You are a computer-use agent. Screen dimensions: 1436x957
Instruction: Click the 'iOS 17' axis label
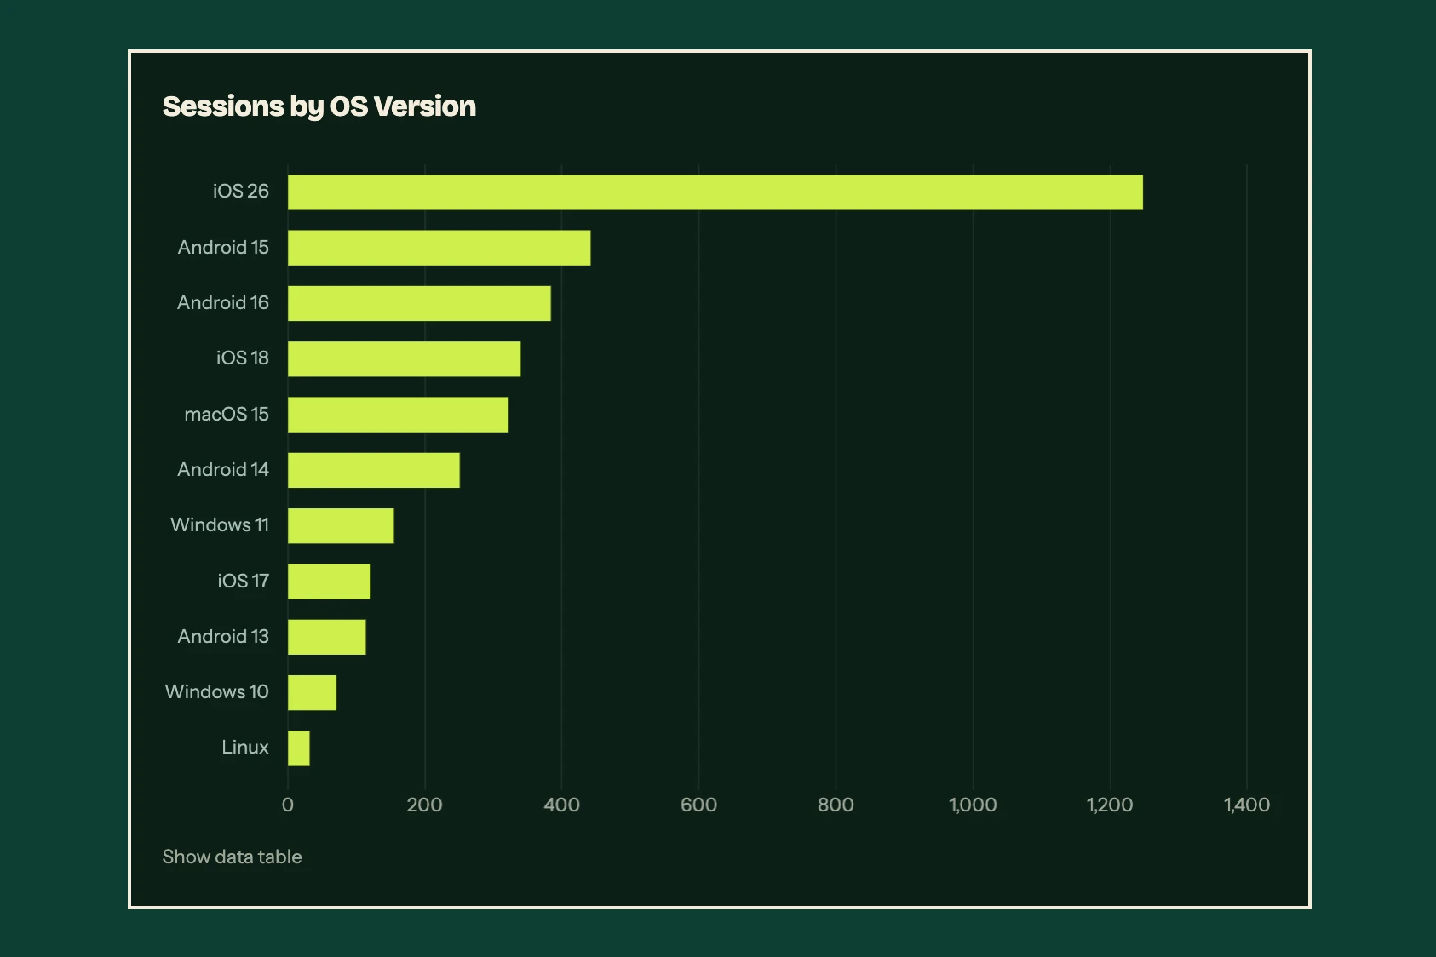[x=244, y=581]
